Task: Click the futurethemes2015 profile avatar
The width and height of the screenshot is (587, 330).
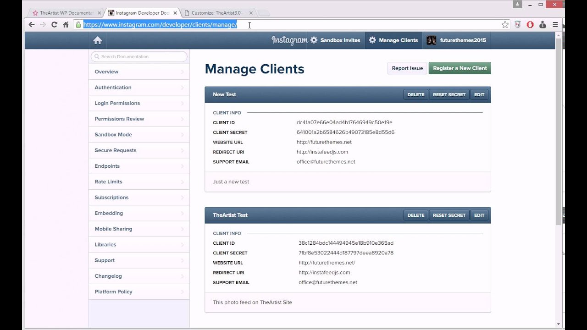Action: pos(432,40)
